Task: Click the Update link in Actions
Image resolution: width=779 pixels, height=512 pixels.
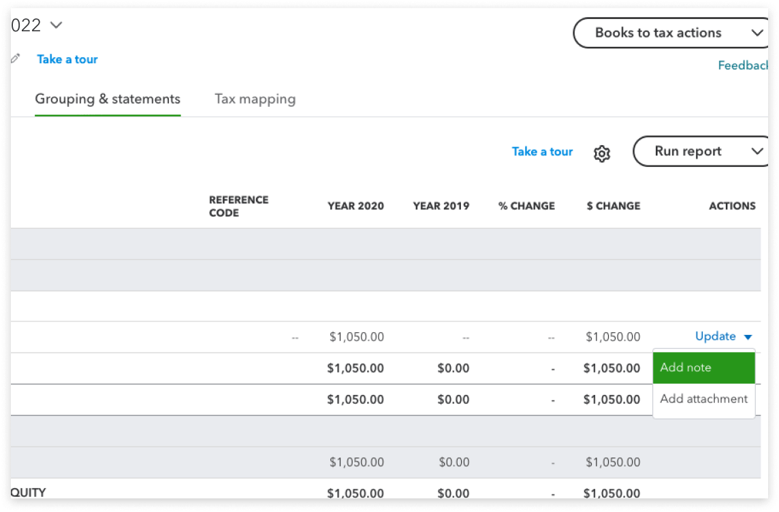Action: click(x=715, y=336)
